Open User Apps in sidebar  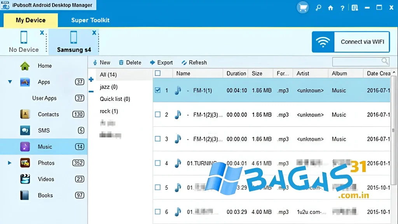click(x=44, y=98)
